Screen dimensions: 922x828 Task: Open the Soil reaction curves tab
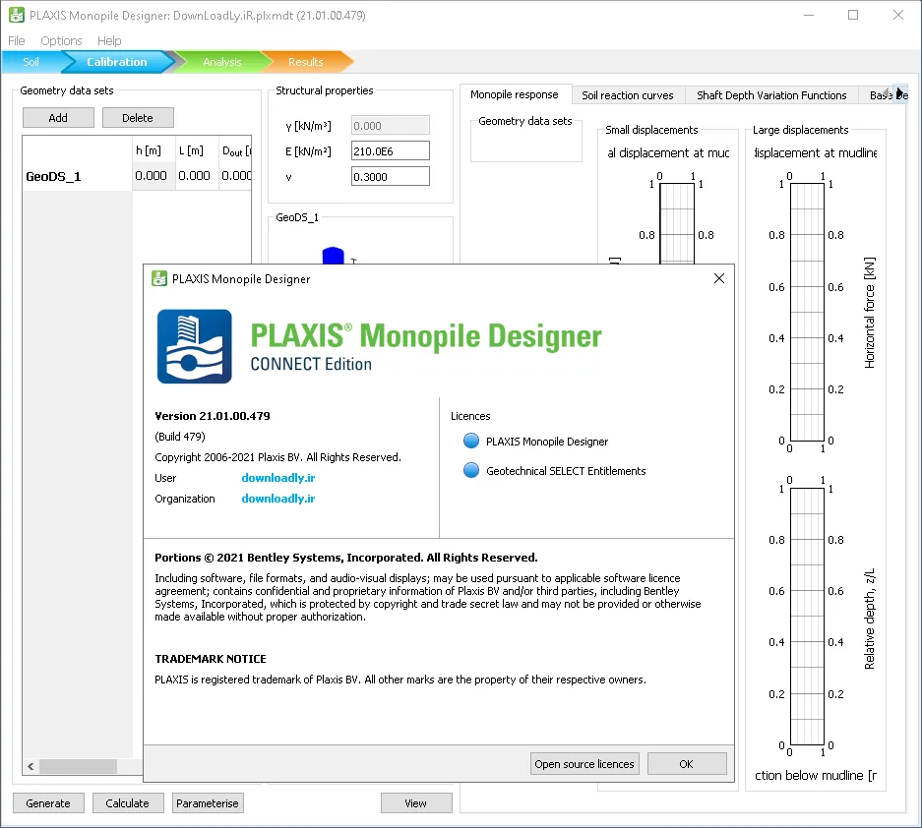coord(628,95)
